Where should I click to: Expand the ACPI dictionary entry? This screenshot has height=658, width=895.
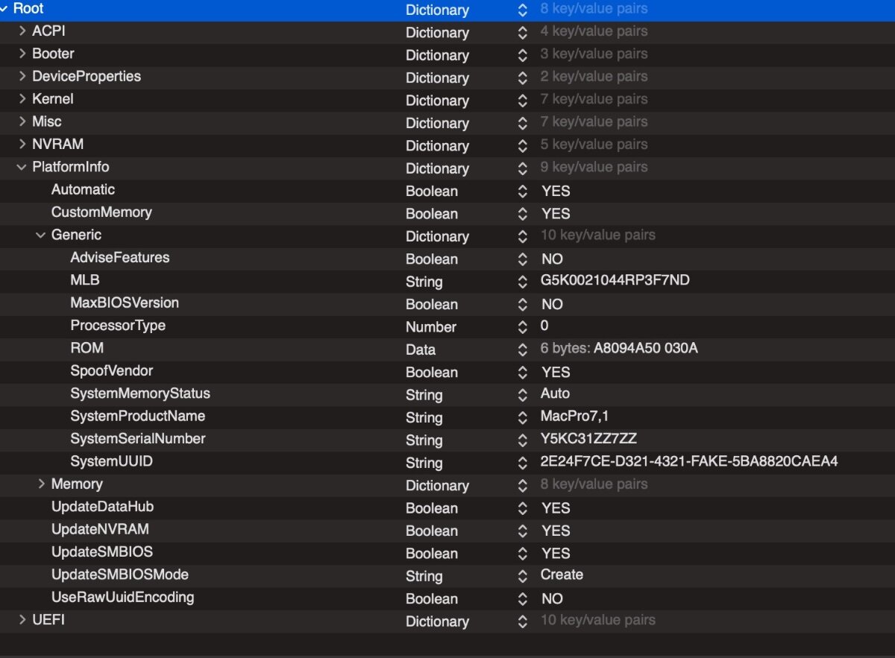22,31
